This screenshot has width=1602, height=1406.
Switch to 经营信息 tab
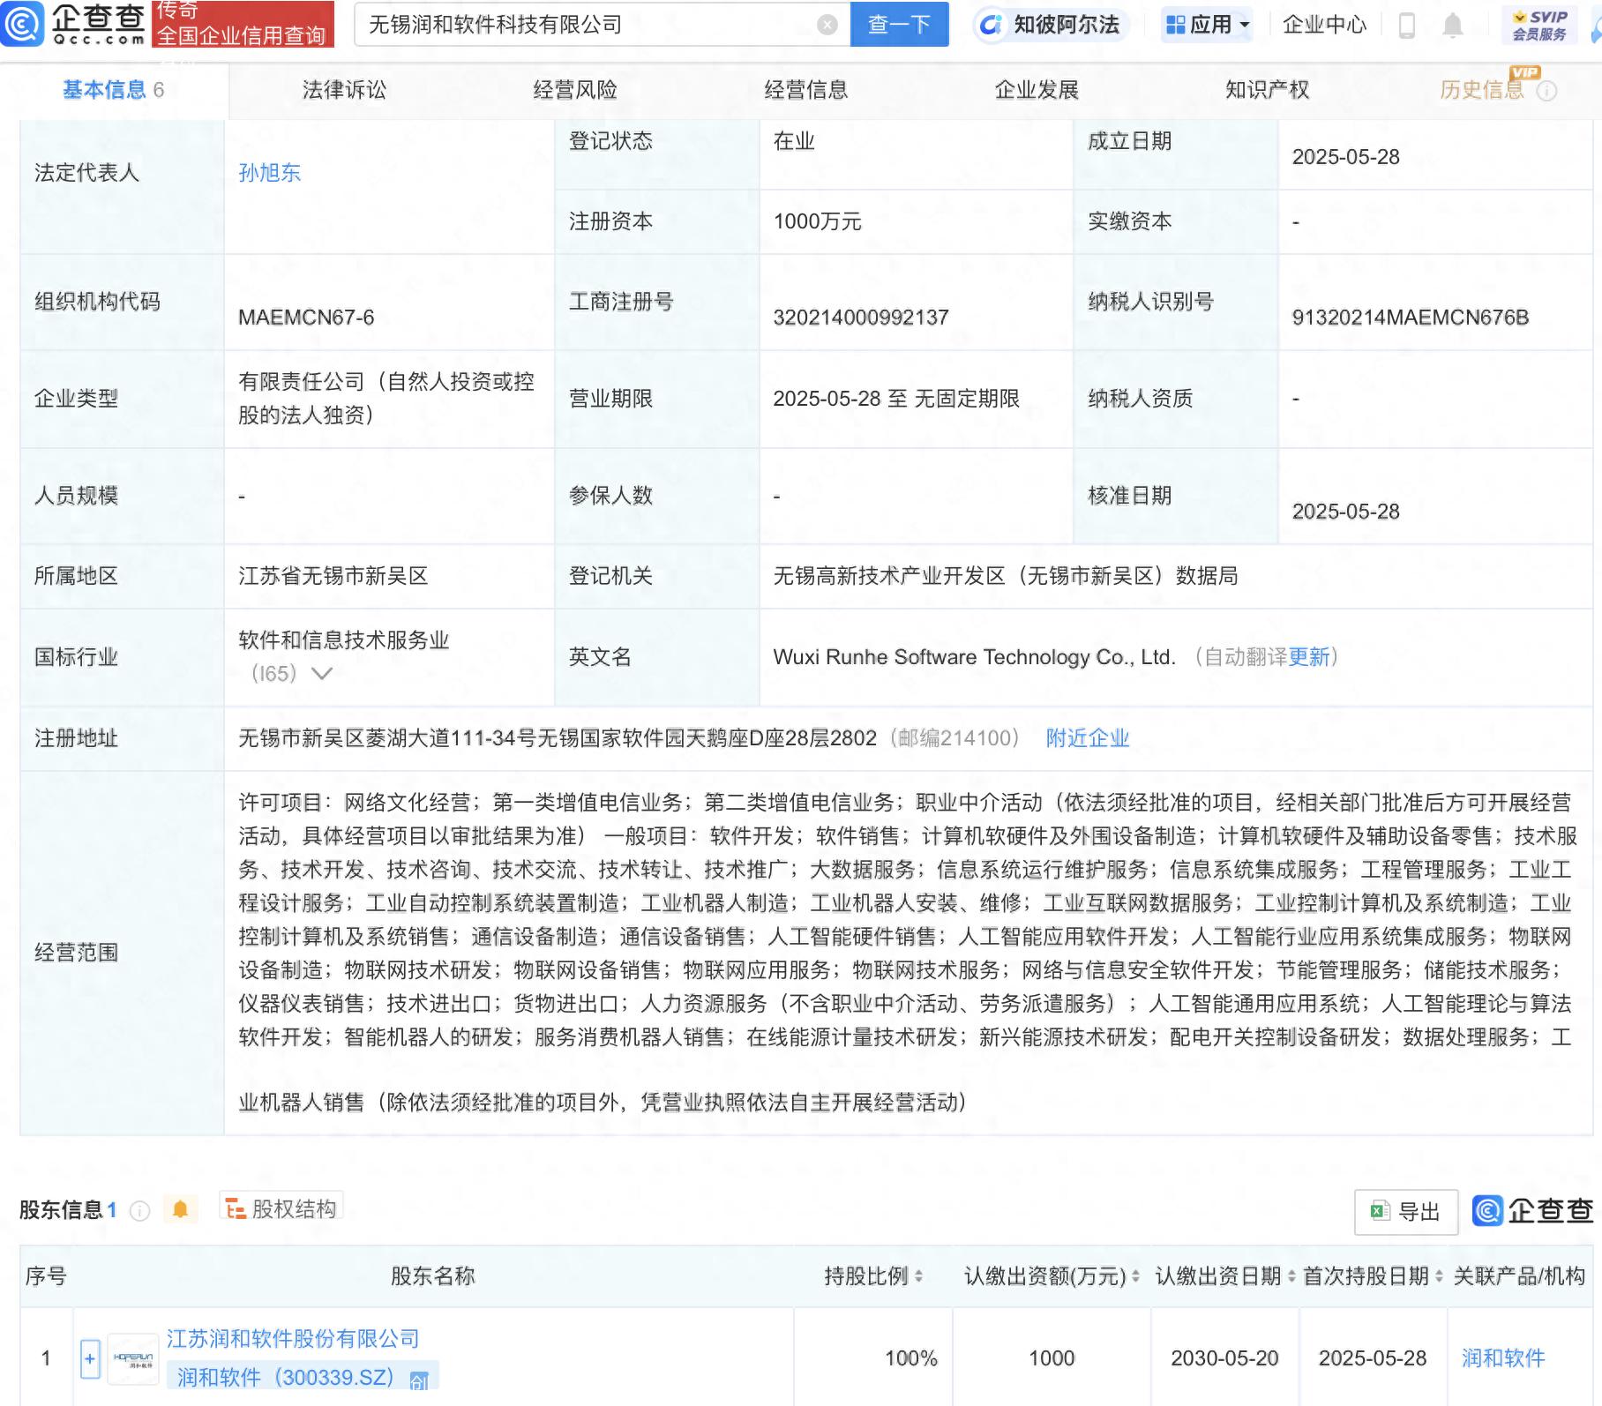pos(806,90)
